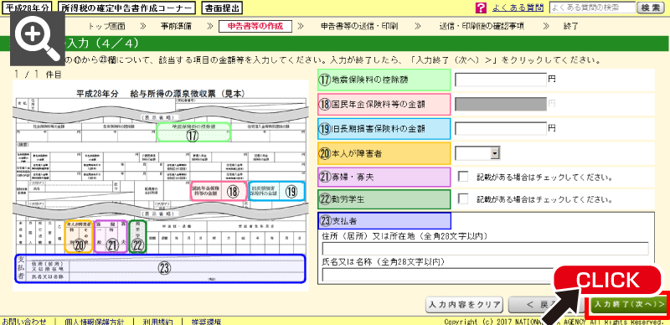The height and width of the screenshot is (325, 670).
Task: Check the 寡婦・寡夫 checkbox
Action: (463, 177)
